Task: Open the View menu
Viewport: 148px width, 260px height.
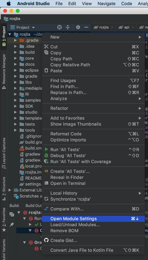Action: (87, 3)
